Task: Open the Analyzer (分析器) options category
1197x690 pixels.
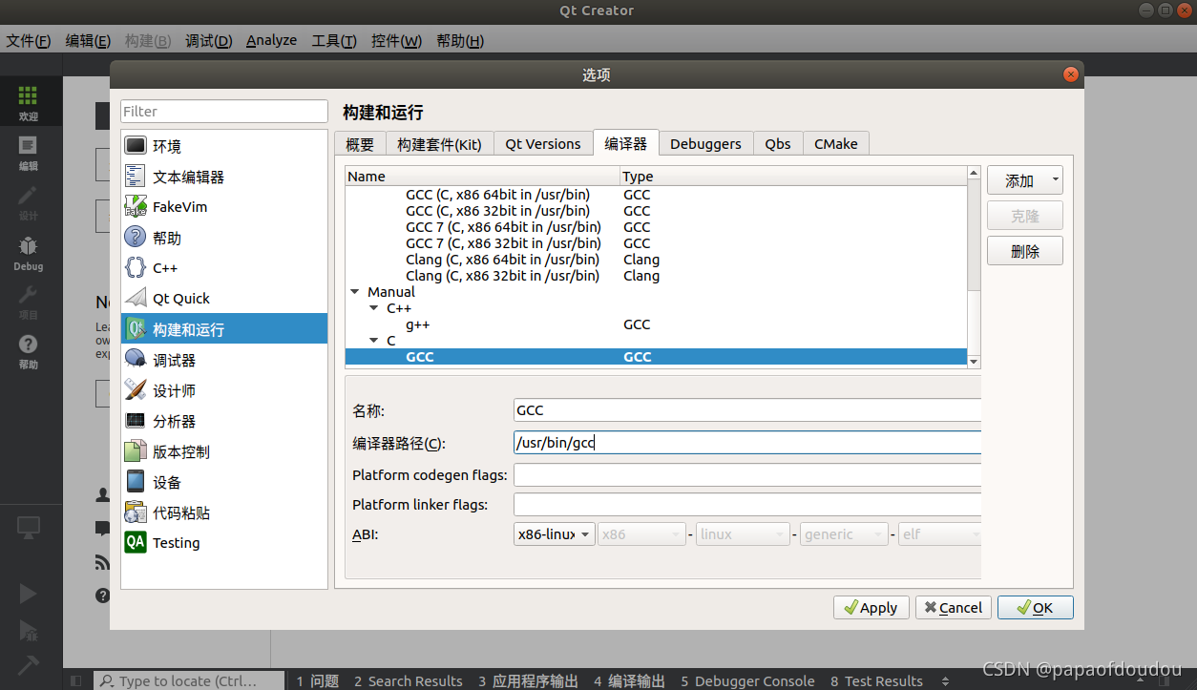Action: [224, 421]
